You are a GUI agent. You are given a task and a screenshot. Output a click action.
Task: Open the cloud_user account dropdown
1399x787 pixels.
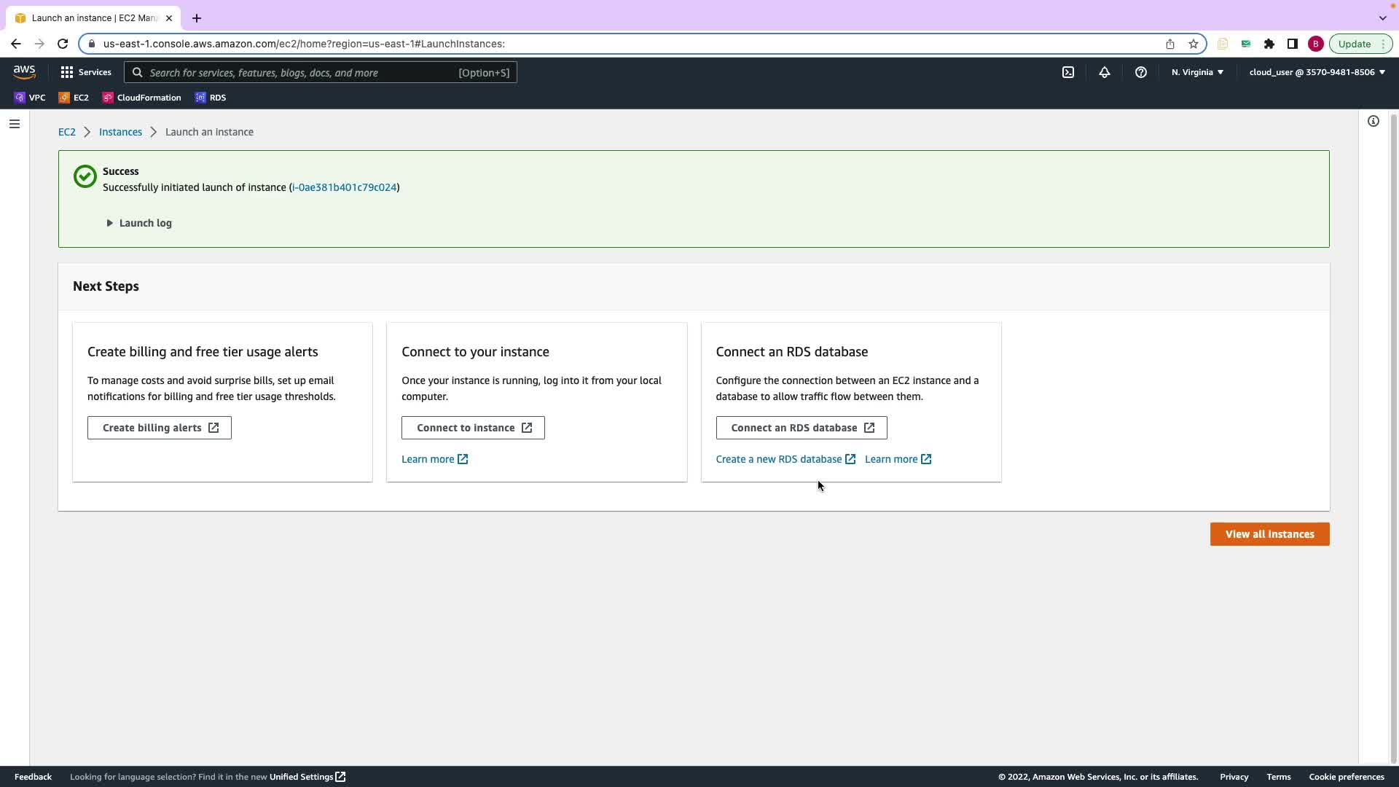coord(1317,72)
